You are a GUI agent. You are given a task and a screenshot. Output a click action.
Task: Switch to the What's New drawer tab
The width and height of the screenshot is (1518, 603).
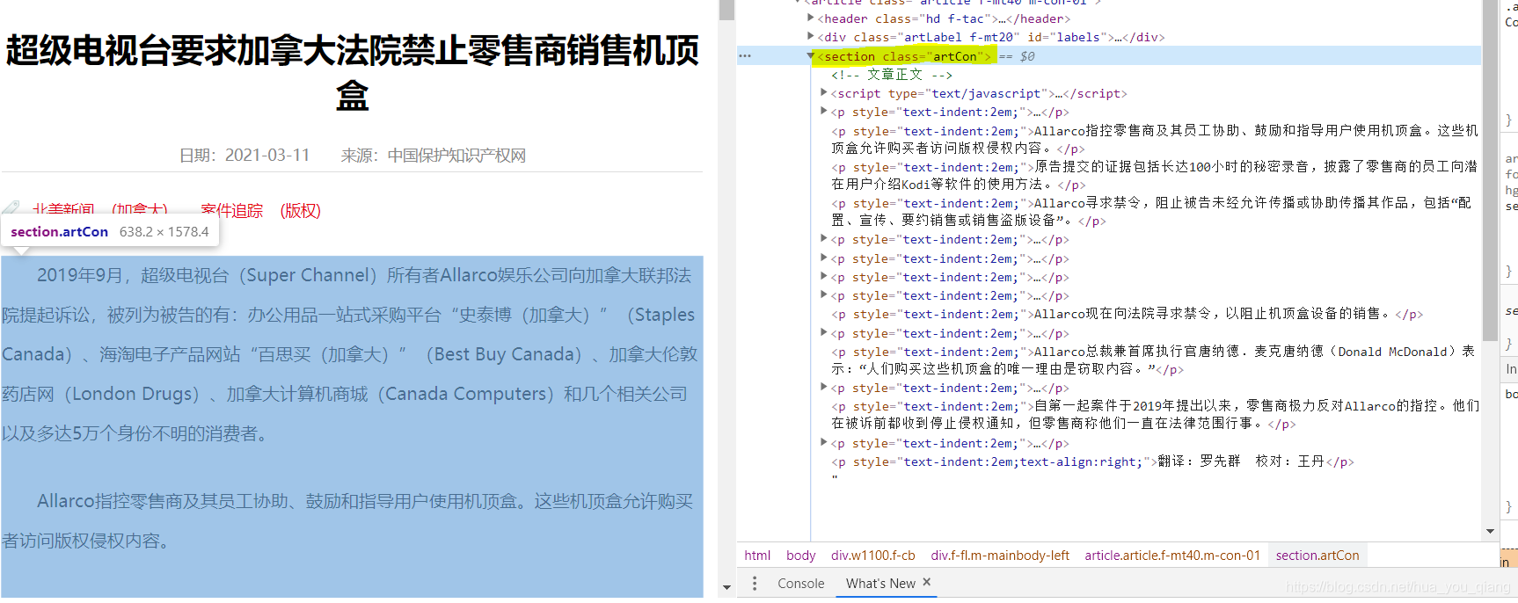(880, 583)
